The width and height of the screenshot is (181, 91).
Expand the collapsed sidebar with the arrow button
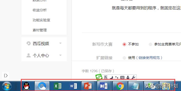(6, 75)
